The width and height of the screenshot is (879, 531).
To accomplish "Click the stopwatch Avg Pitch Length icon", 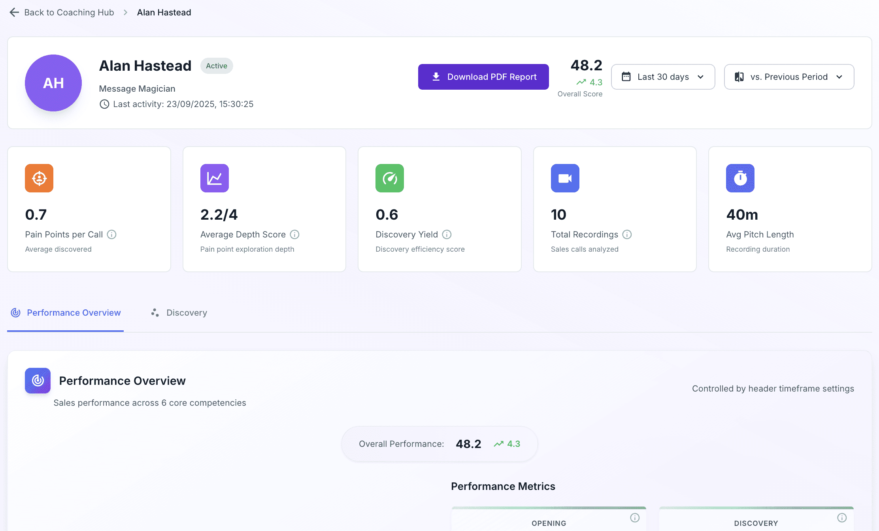I will click(x=740, y=178).
